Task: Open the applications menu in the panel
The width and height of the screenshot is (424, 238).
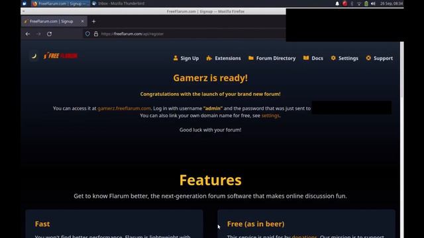Action: pos(25,3)
